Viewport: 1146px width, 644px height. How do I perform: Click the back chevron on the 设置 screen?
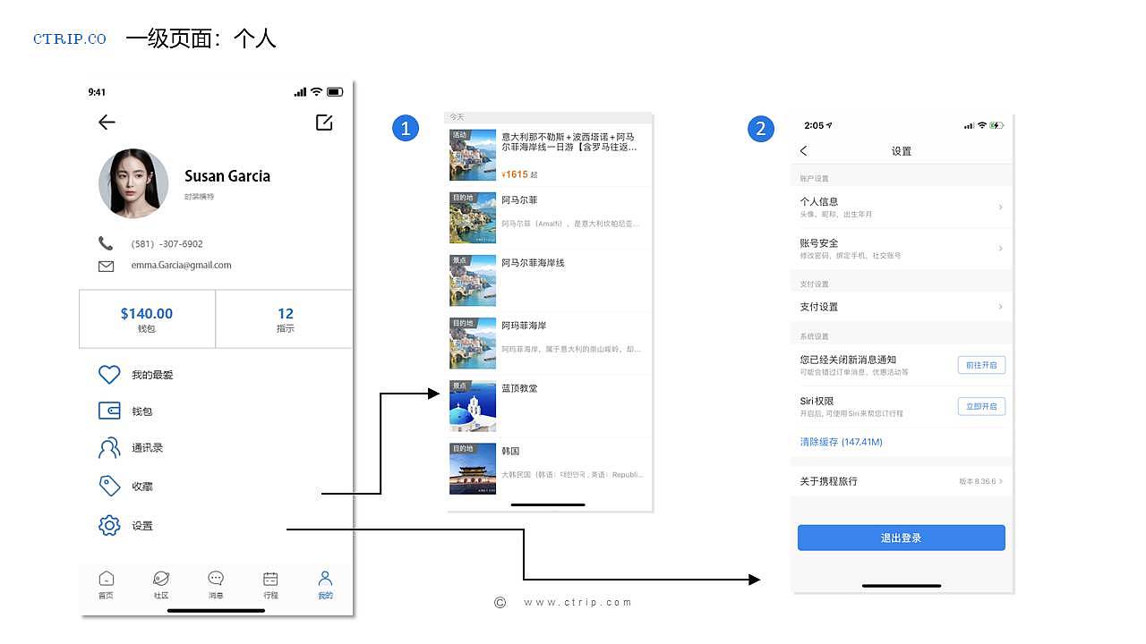802,151
